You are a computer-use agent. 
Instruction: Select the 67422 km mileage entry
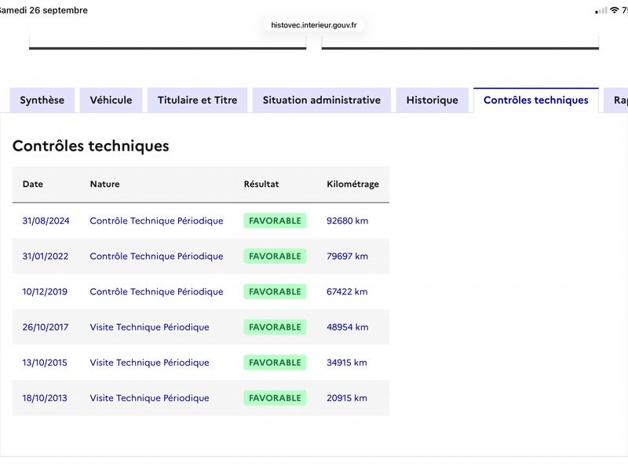(x=347, y=291)
